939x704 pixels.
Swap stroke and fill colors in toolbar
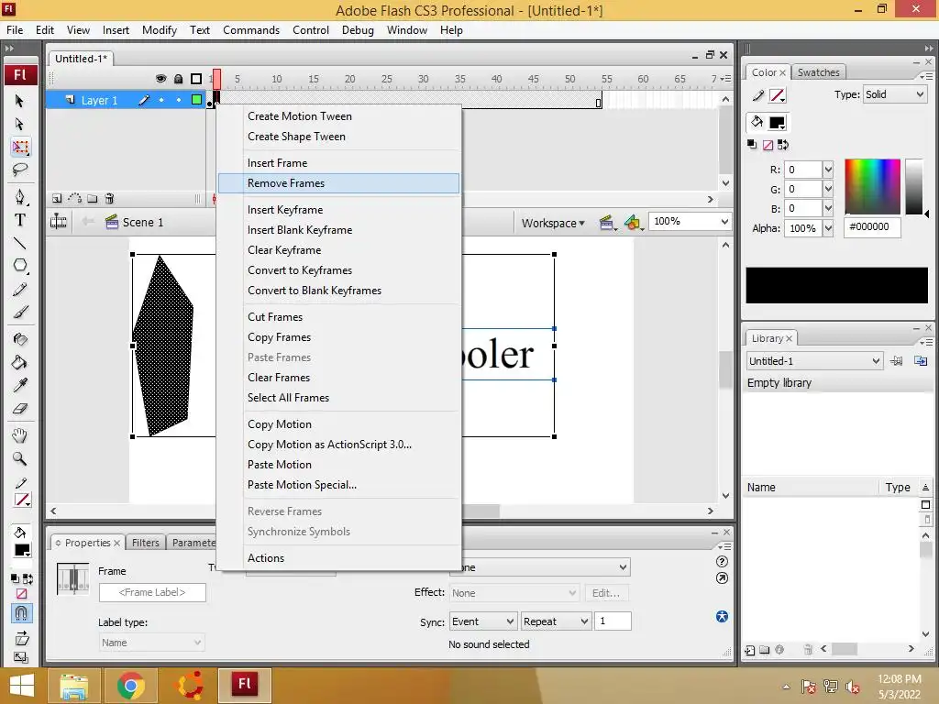pyautogui.click(x=28, y=579)
